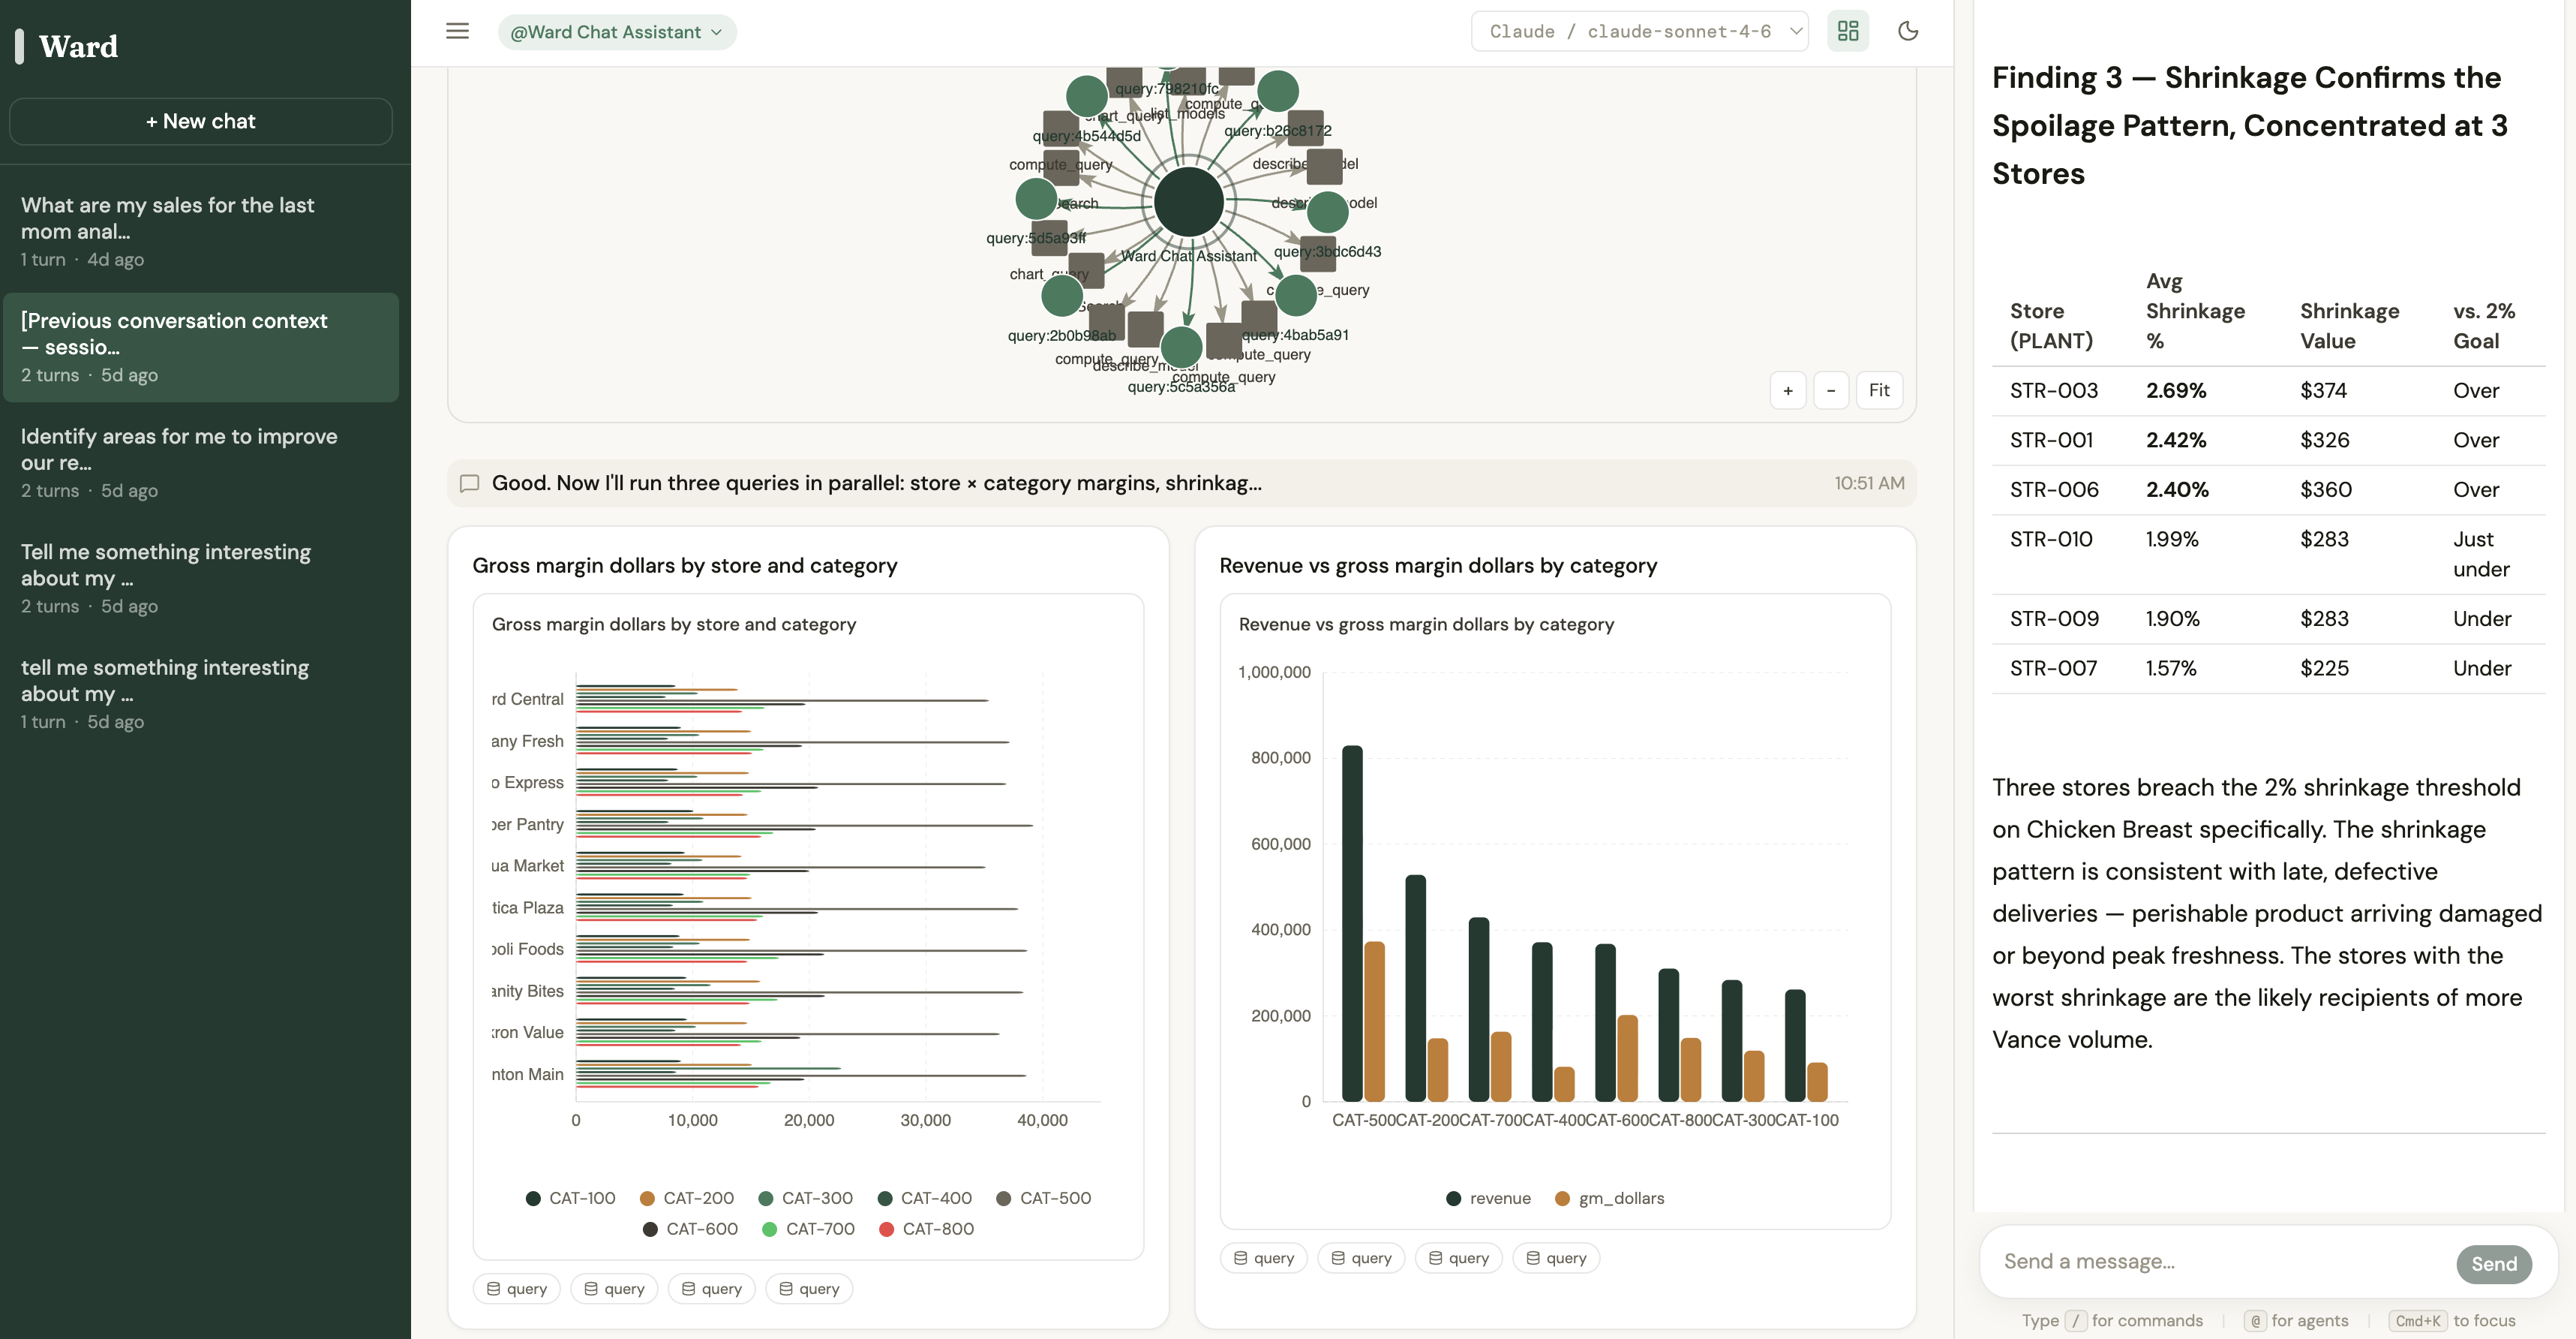Toggle dark mode with the moon icon
The image size is (2576, 1339).
point(1907,31)
